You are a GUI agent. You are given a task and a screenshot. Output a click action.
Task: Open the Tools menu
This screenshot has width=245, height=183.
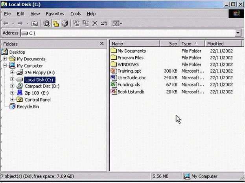76,14
